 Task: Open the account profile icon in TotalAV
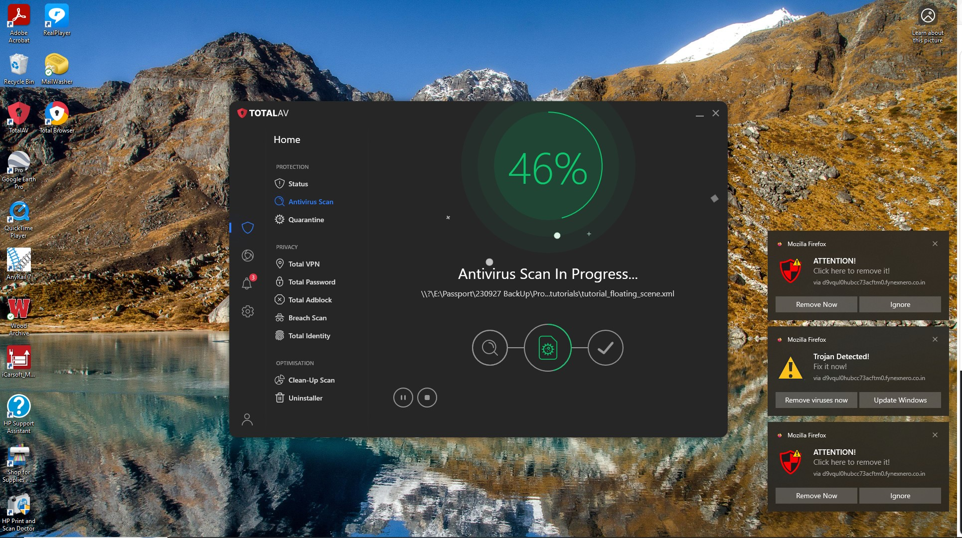[x=247, y=419]
